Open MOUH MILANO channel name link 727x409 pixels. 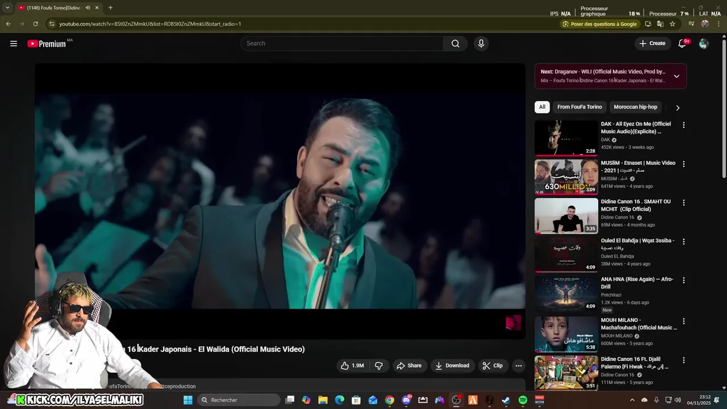tap(616, 336)
